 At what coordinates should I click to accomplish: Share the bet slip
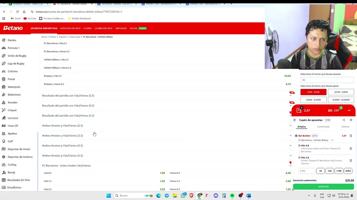click(344, 120)
